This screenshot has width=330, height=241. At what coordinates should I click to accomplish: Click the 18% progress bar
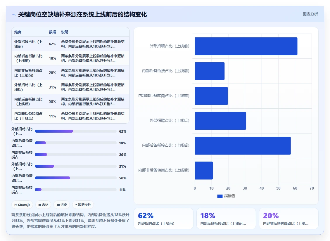point(75,143)
